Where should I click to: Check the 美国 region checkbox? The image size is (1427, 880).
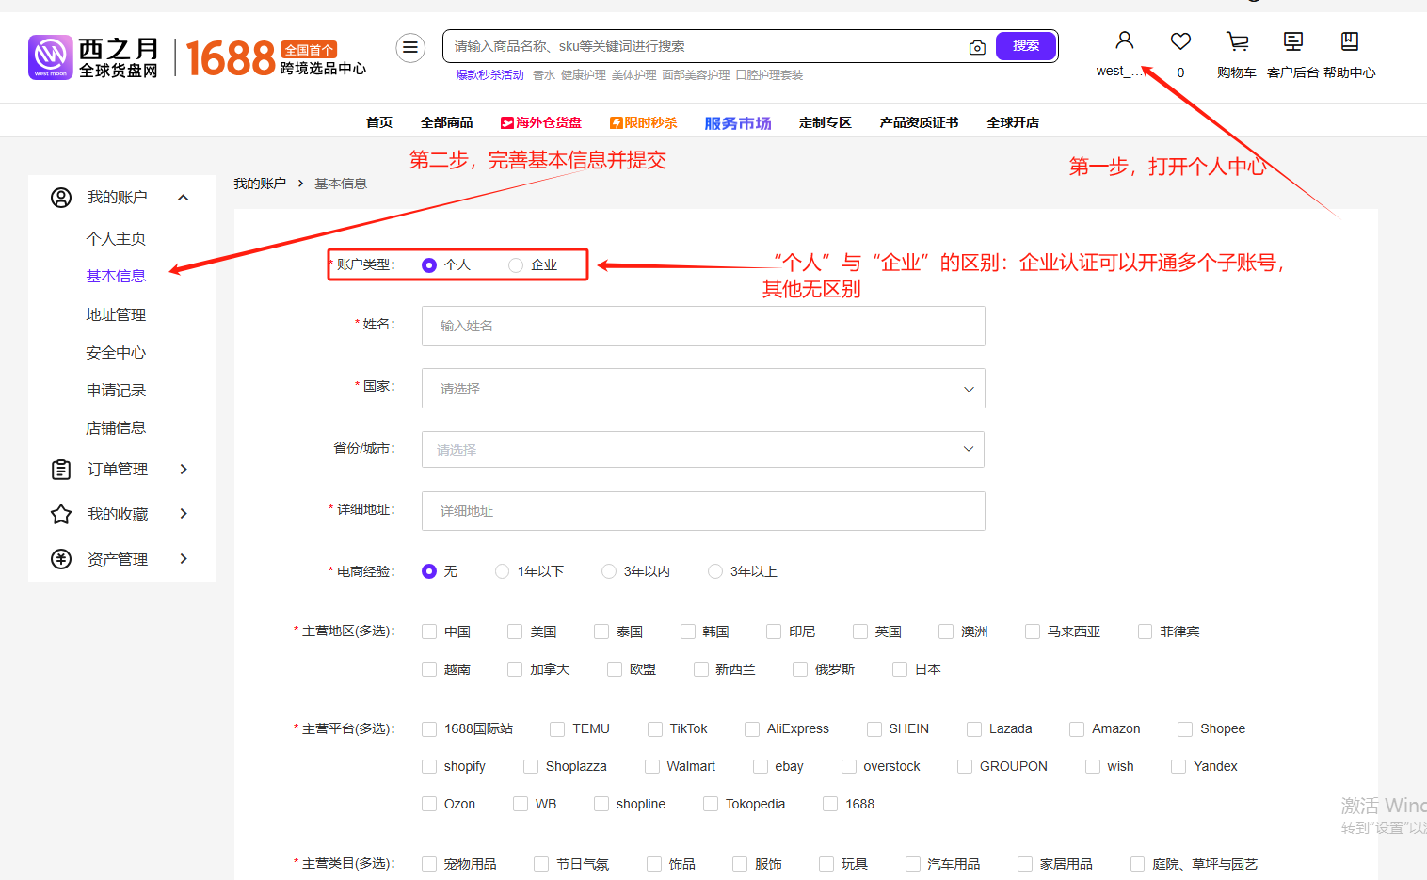click(x=515, y=632)
